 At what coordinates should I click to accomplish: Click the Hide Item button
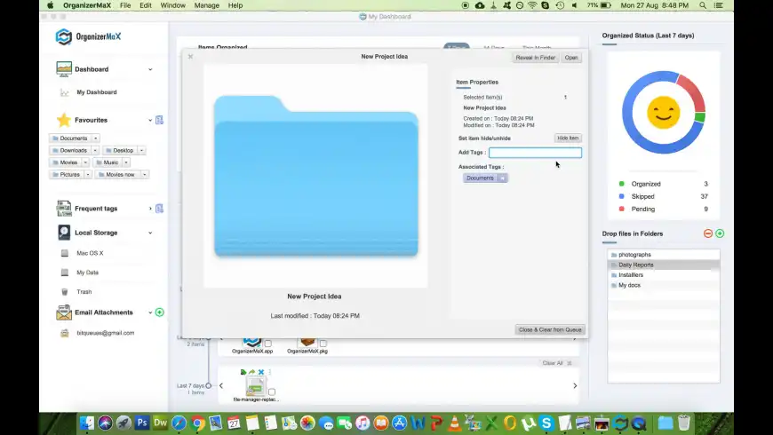(x=568, y=138)
